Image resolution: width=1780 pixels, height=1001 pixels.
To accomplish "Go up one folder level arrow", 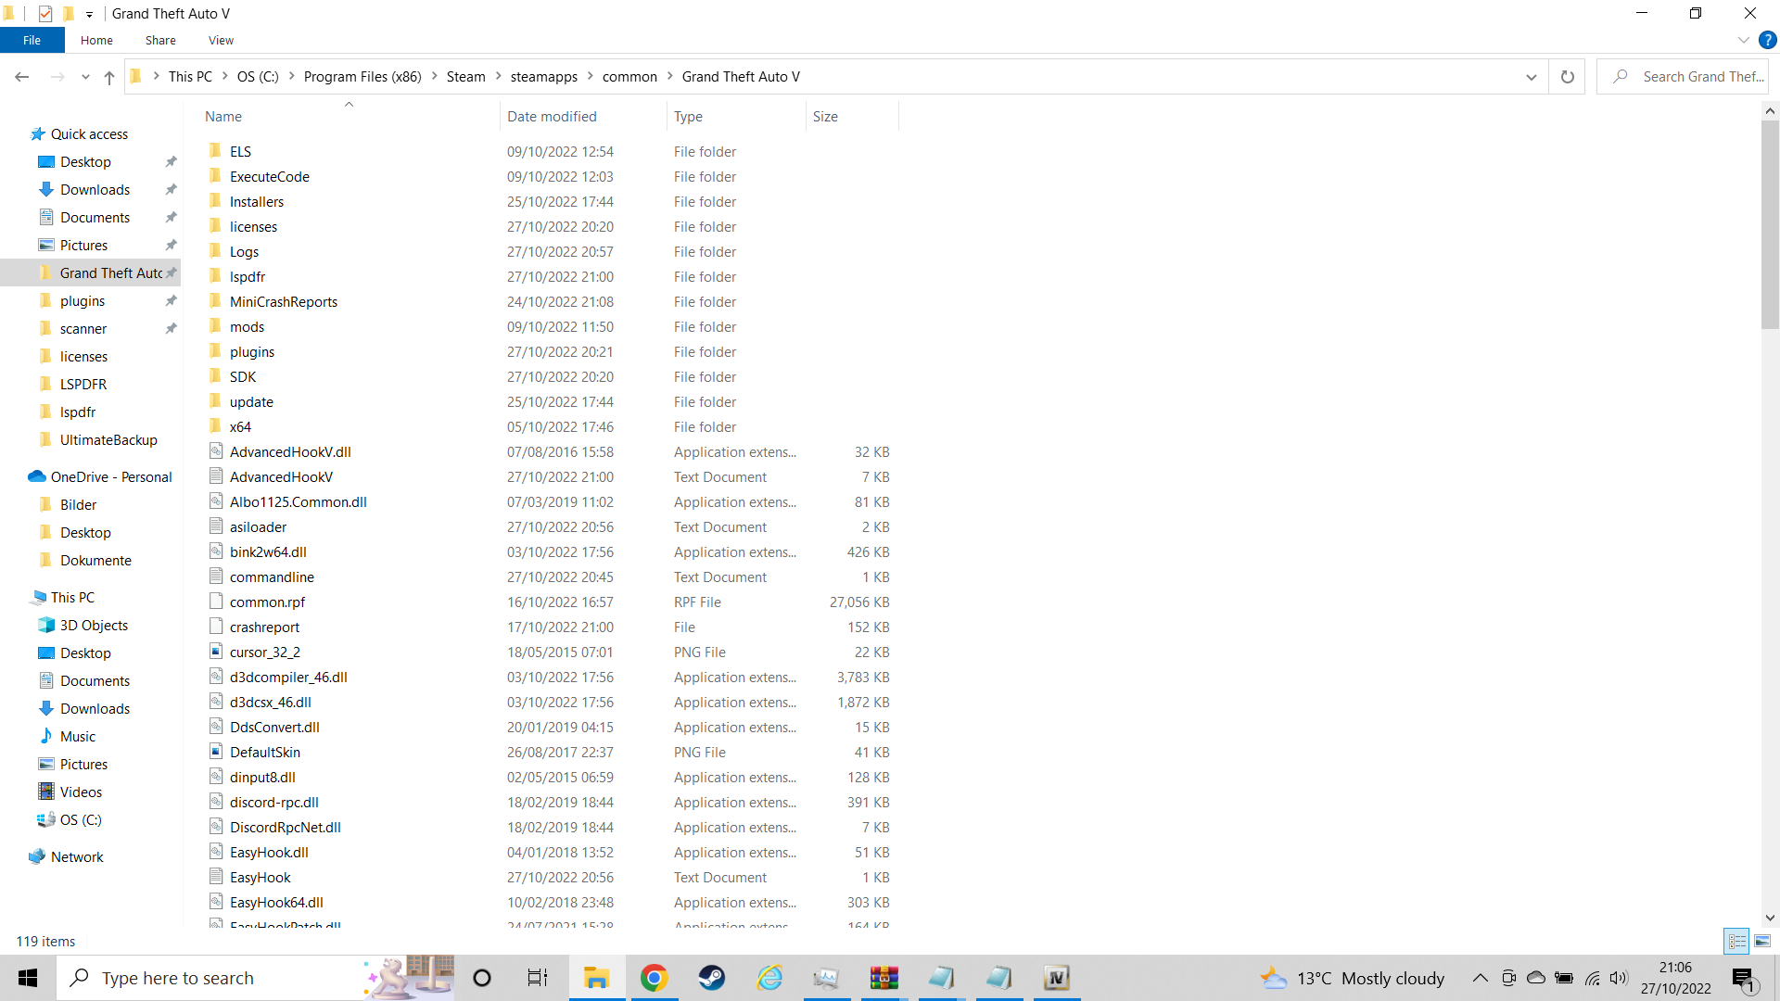I will click(109, 77).
